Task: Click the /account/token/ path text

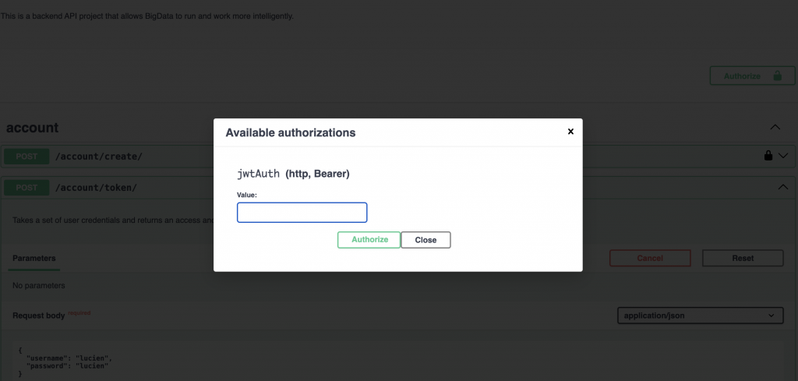Action: pos(96,188)
